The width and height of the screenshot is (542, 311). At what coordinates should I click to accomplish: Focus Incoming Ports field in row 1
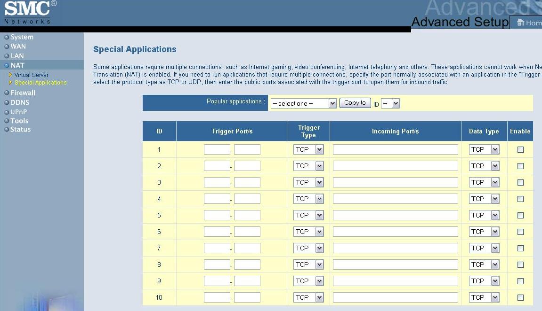pyautogui.click(x=396, y=149)
